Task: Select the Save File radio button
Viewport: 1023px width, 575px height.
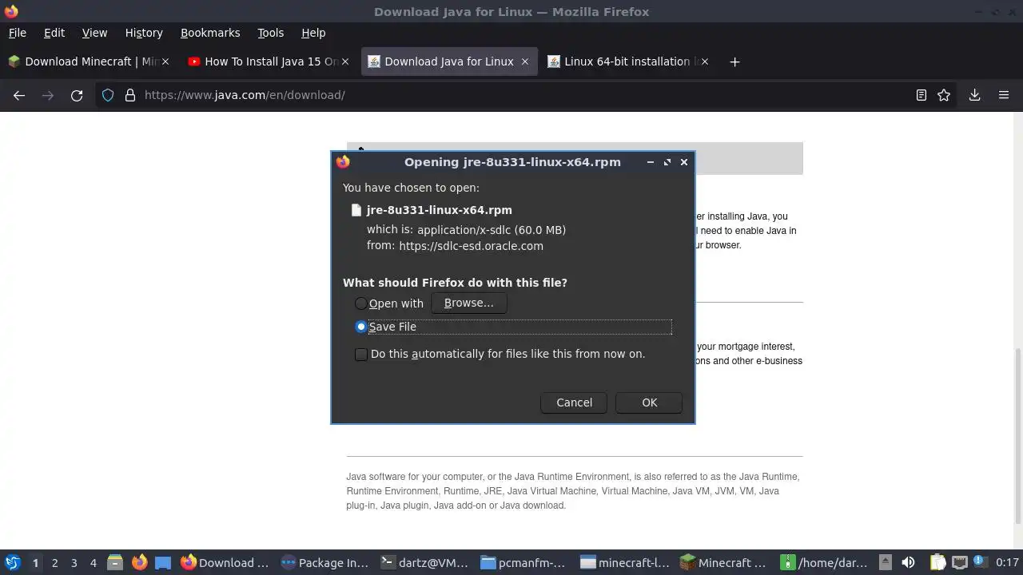Action: (x=361, y=327)
